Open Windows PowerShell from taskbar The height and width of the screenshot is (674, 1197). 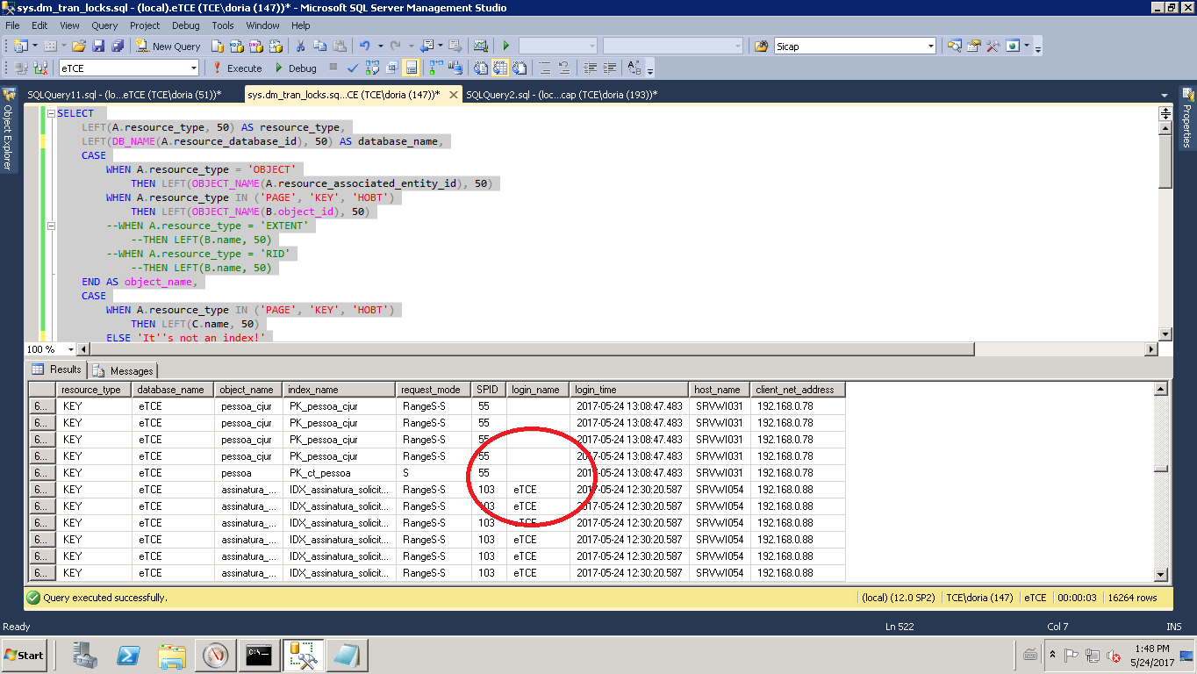[x=128, y=655]
